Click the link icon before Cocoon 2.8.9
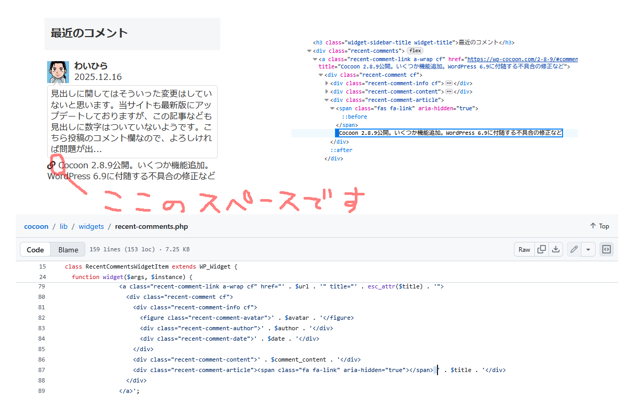Screen dimensions: 628x418 point(51,165)
